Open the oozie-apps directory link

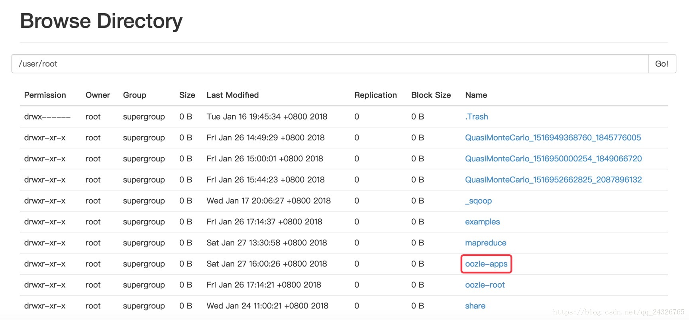point(487,264)
